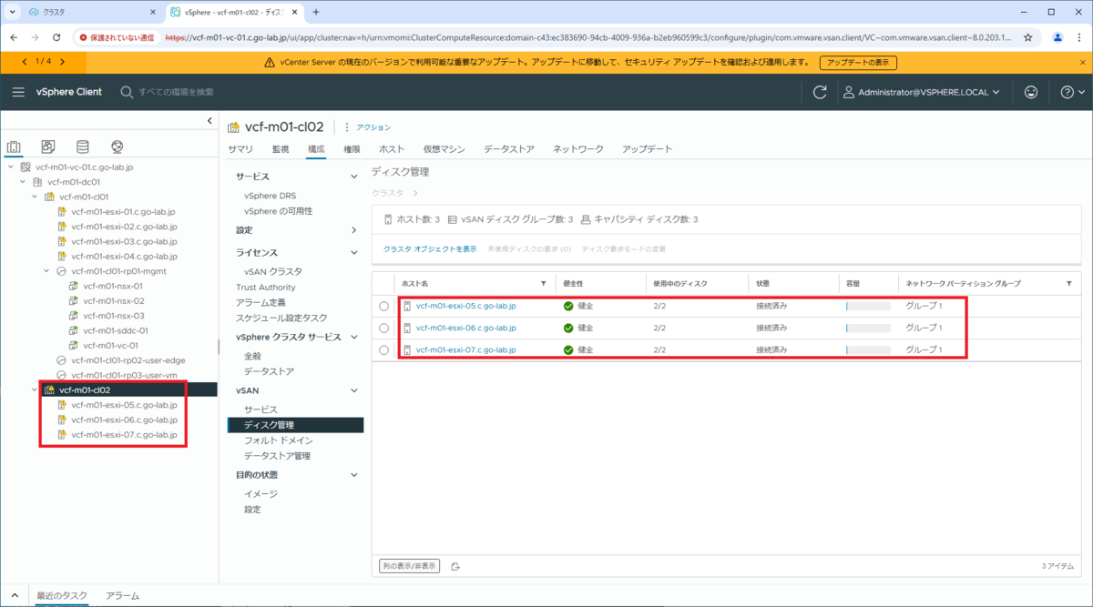The width and height of the screenshot is (1093, 607).
Task: Open the help question mark menu
Action: pos(1073,92)
